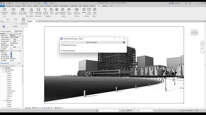Open the File menu tab

[x=3, y=6]
